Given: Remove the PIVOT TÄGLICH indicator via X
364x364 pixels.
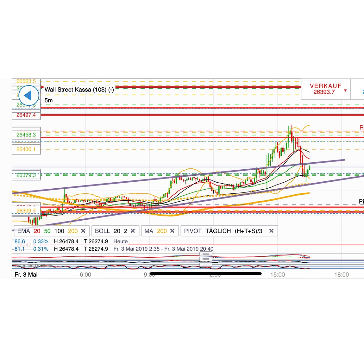Looking at the screenshot, I should [x=271, y=231].
